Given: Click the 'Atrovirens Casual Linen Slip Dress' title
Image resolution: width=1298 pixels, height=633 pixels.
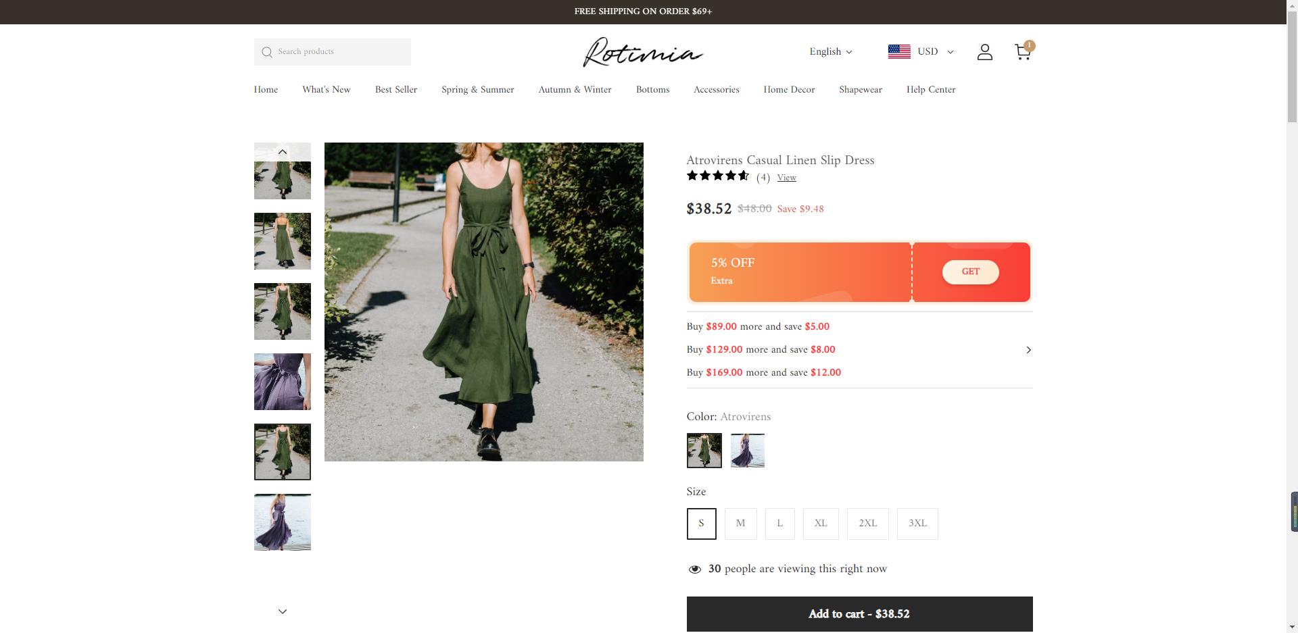Looking at the screenshot, I should click(x=780, y=161).
